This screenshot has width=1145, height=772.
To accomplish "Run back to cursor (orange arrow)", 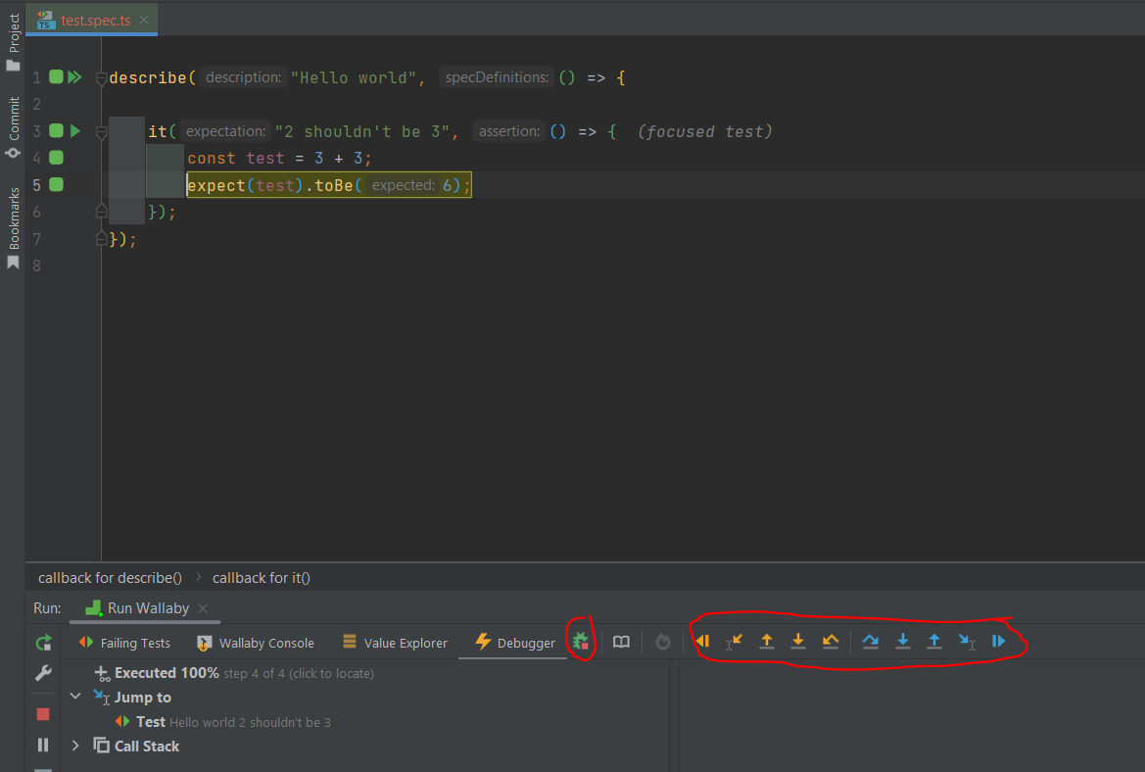I will coord(734,642).
